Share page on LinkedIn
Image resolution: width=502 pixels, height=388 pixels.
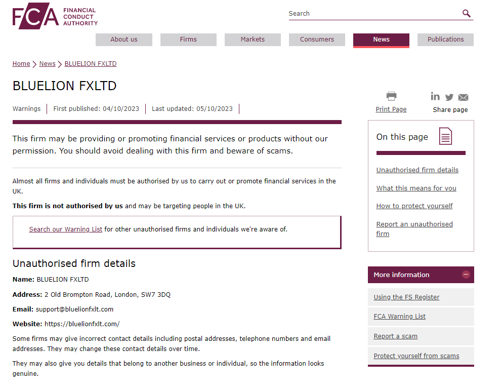point(435,96)
